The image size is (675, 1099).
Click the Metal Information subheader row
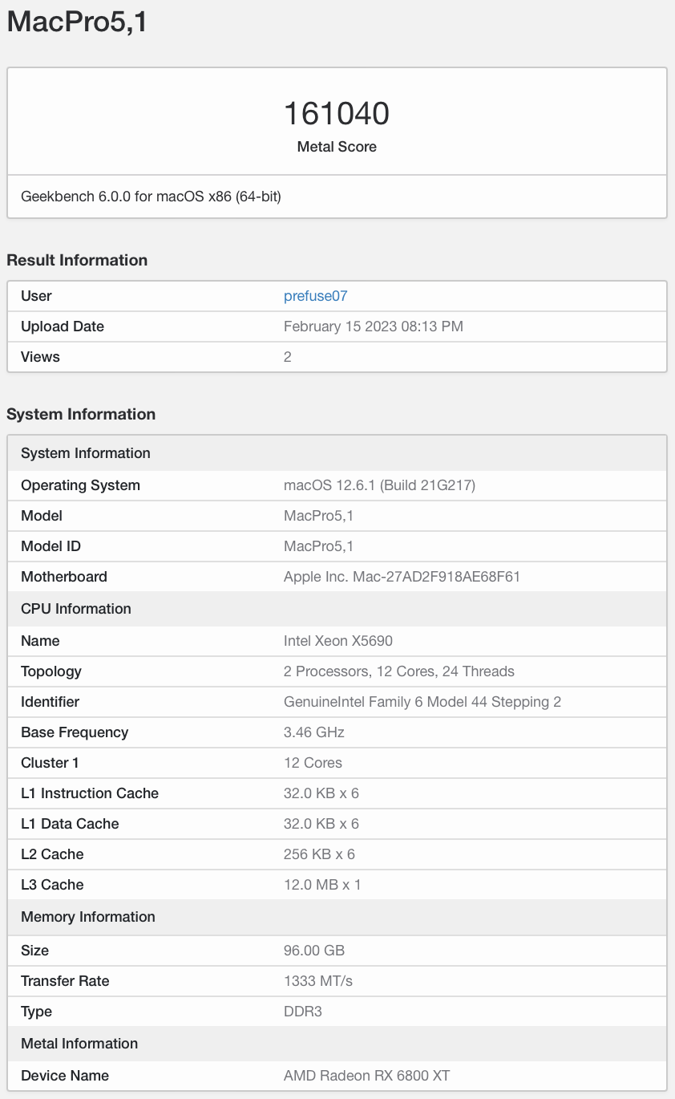pyautogui.click(x=337, y=1044)
